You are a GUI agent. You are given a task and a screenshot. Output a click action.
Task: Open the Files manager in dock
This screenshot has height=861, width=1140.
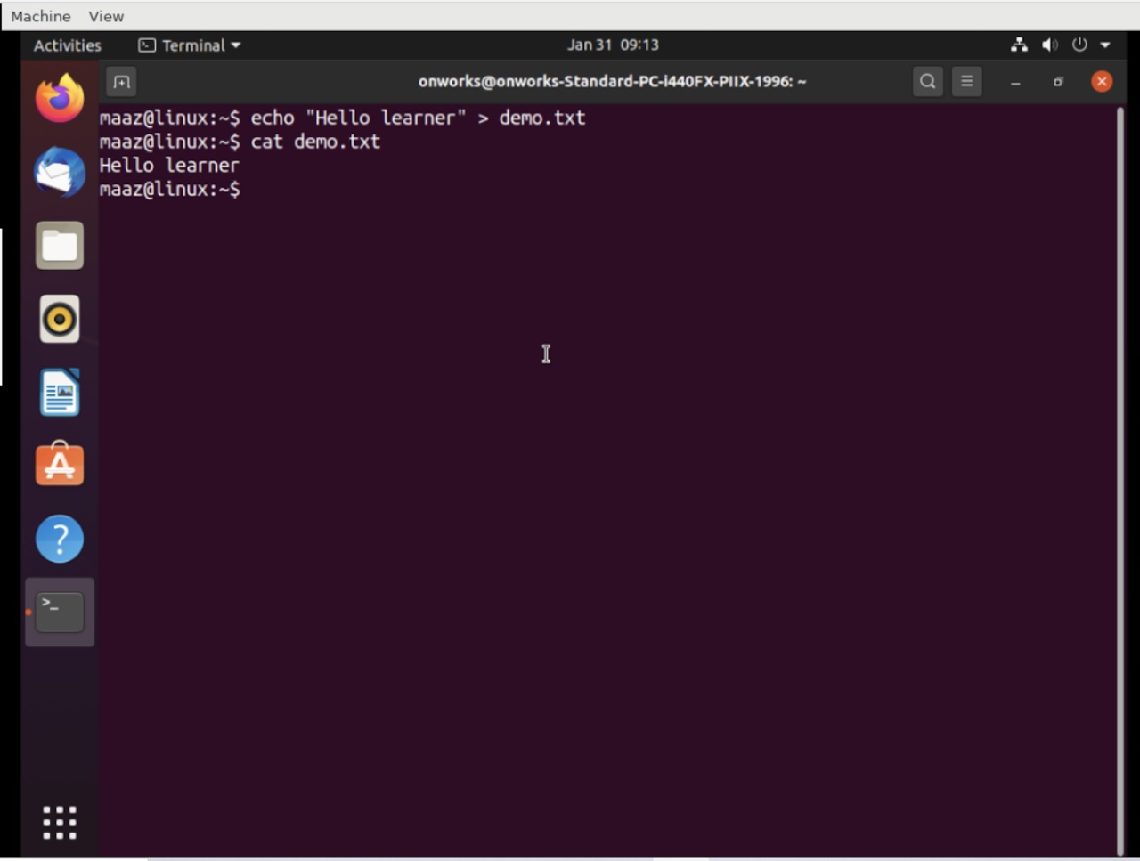[60, 246]
